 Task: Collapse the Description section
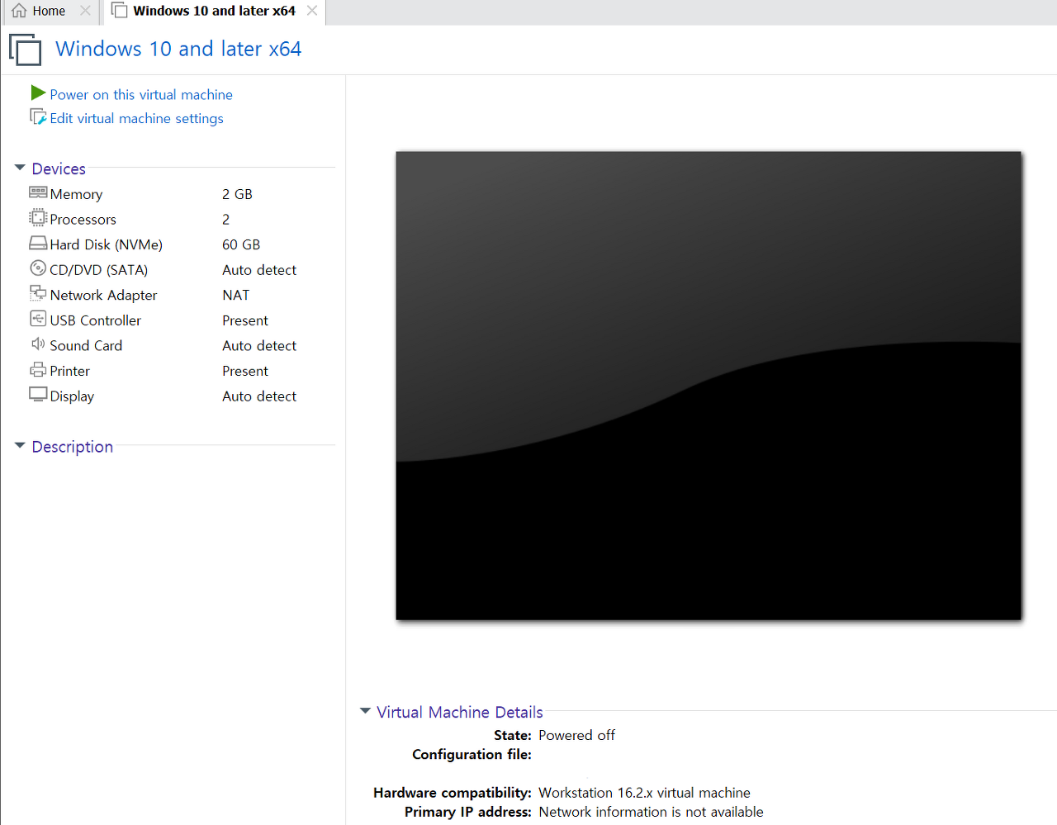tap(20, 446)
